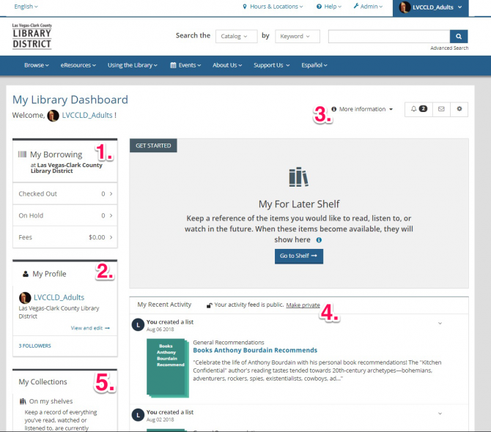The width and height of the screenshot is (491, 432).
Task: Expand the More information dropdown
Action: point(362,109)
